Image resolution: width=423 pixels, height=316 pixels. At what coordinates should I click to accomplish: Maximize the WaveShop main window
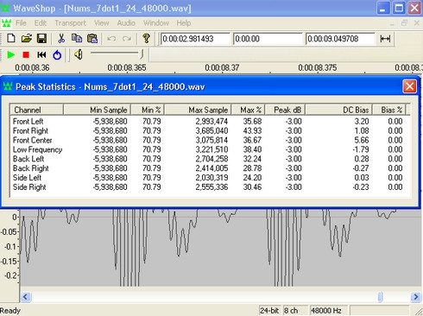tap(399, 8)
